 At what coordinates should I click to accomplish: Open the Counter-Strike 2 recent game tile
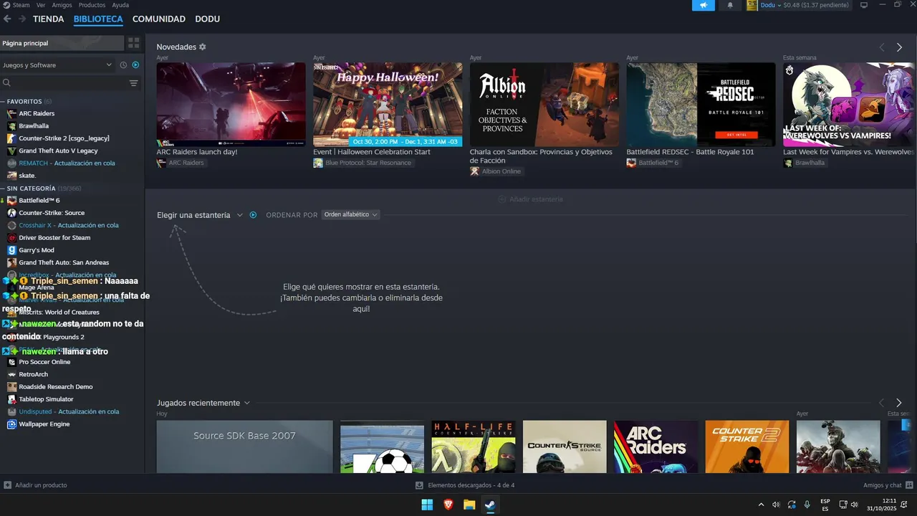pos(747,446)
